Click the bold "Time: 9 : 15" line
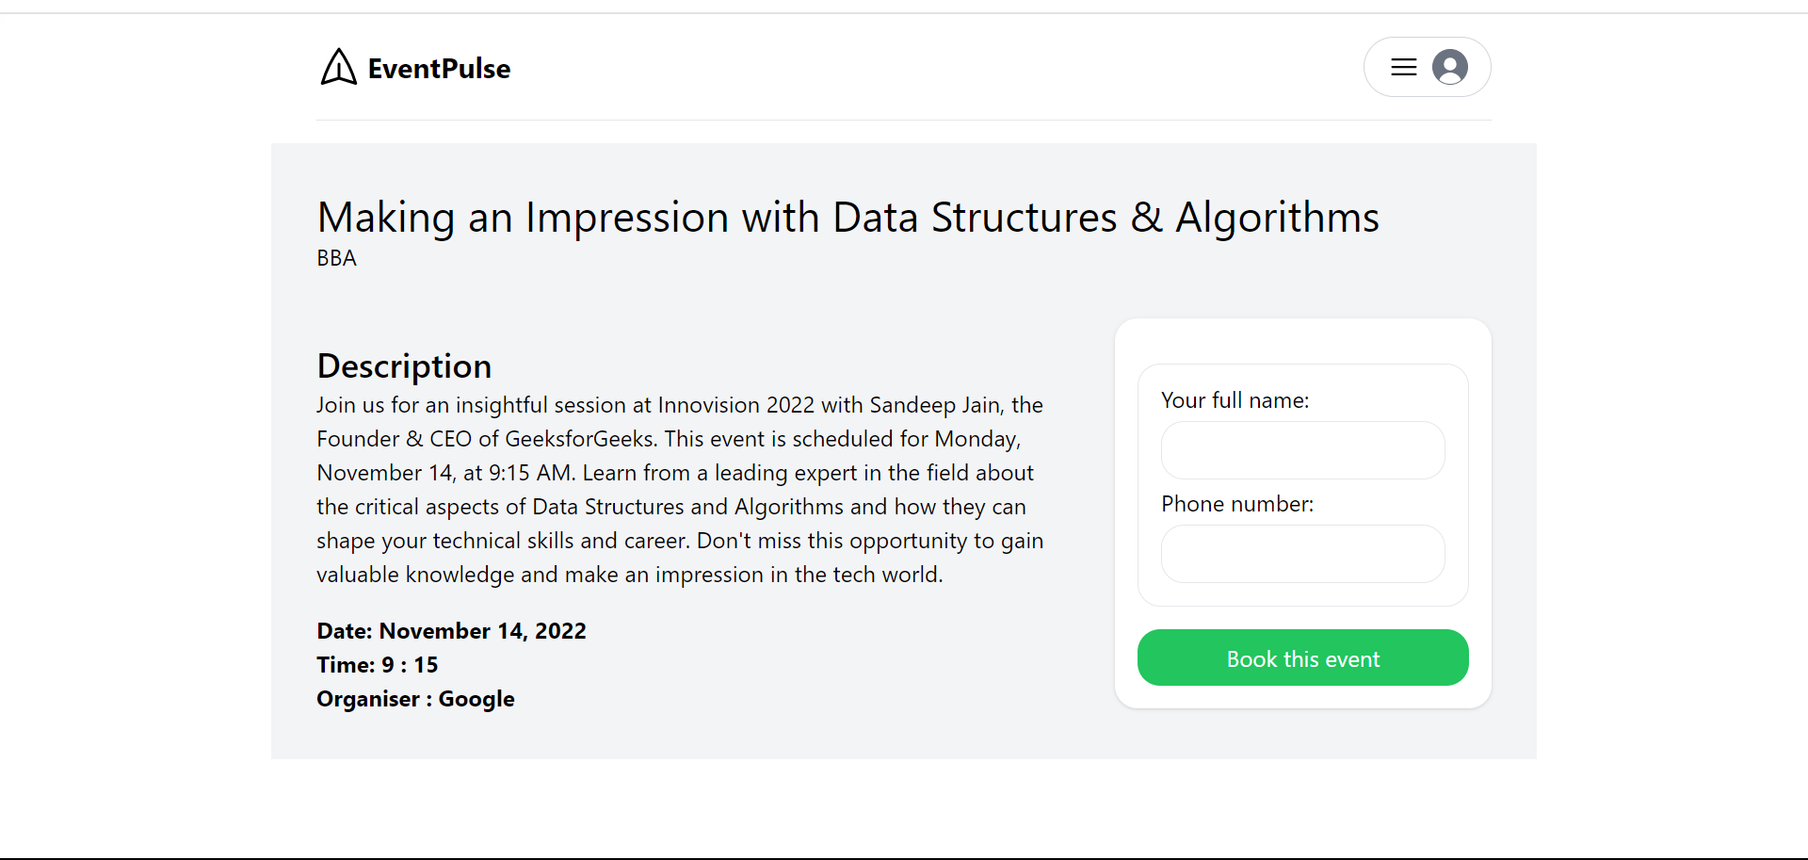 point(377,665)
